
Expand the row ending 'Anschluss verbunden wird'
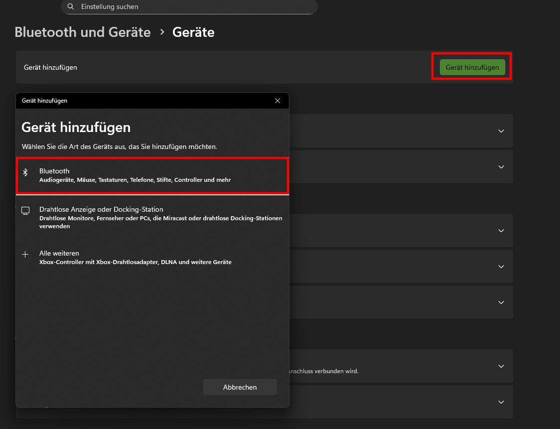[501, 366]
